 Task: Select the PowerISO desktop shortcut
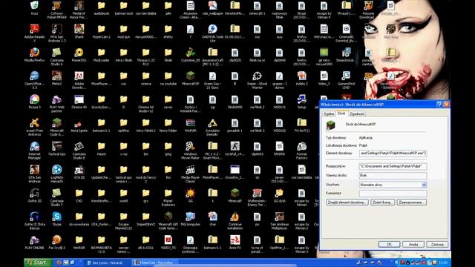click(x=79, y=55)
